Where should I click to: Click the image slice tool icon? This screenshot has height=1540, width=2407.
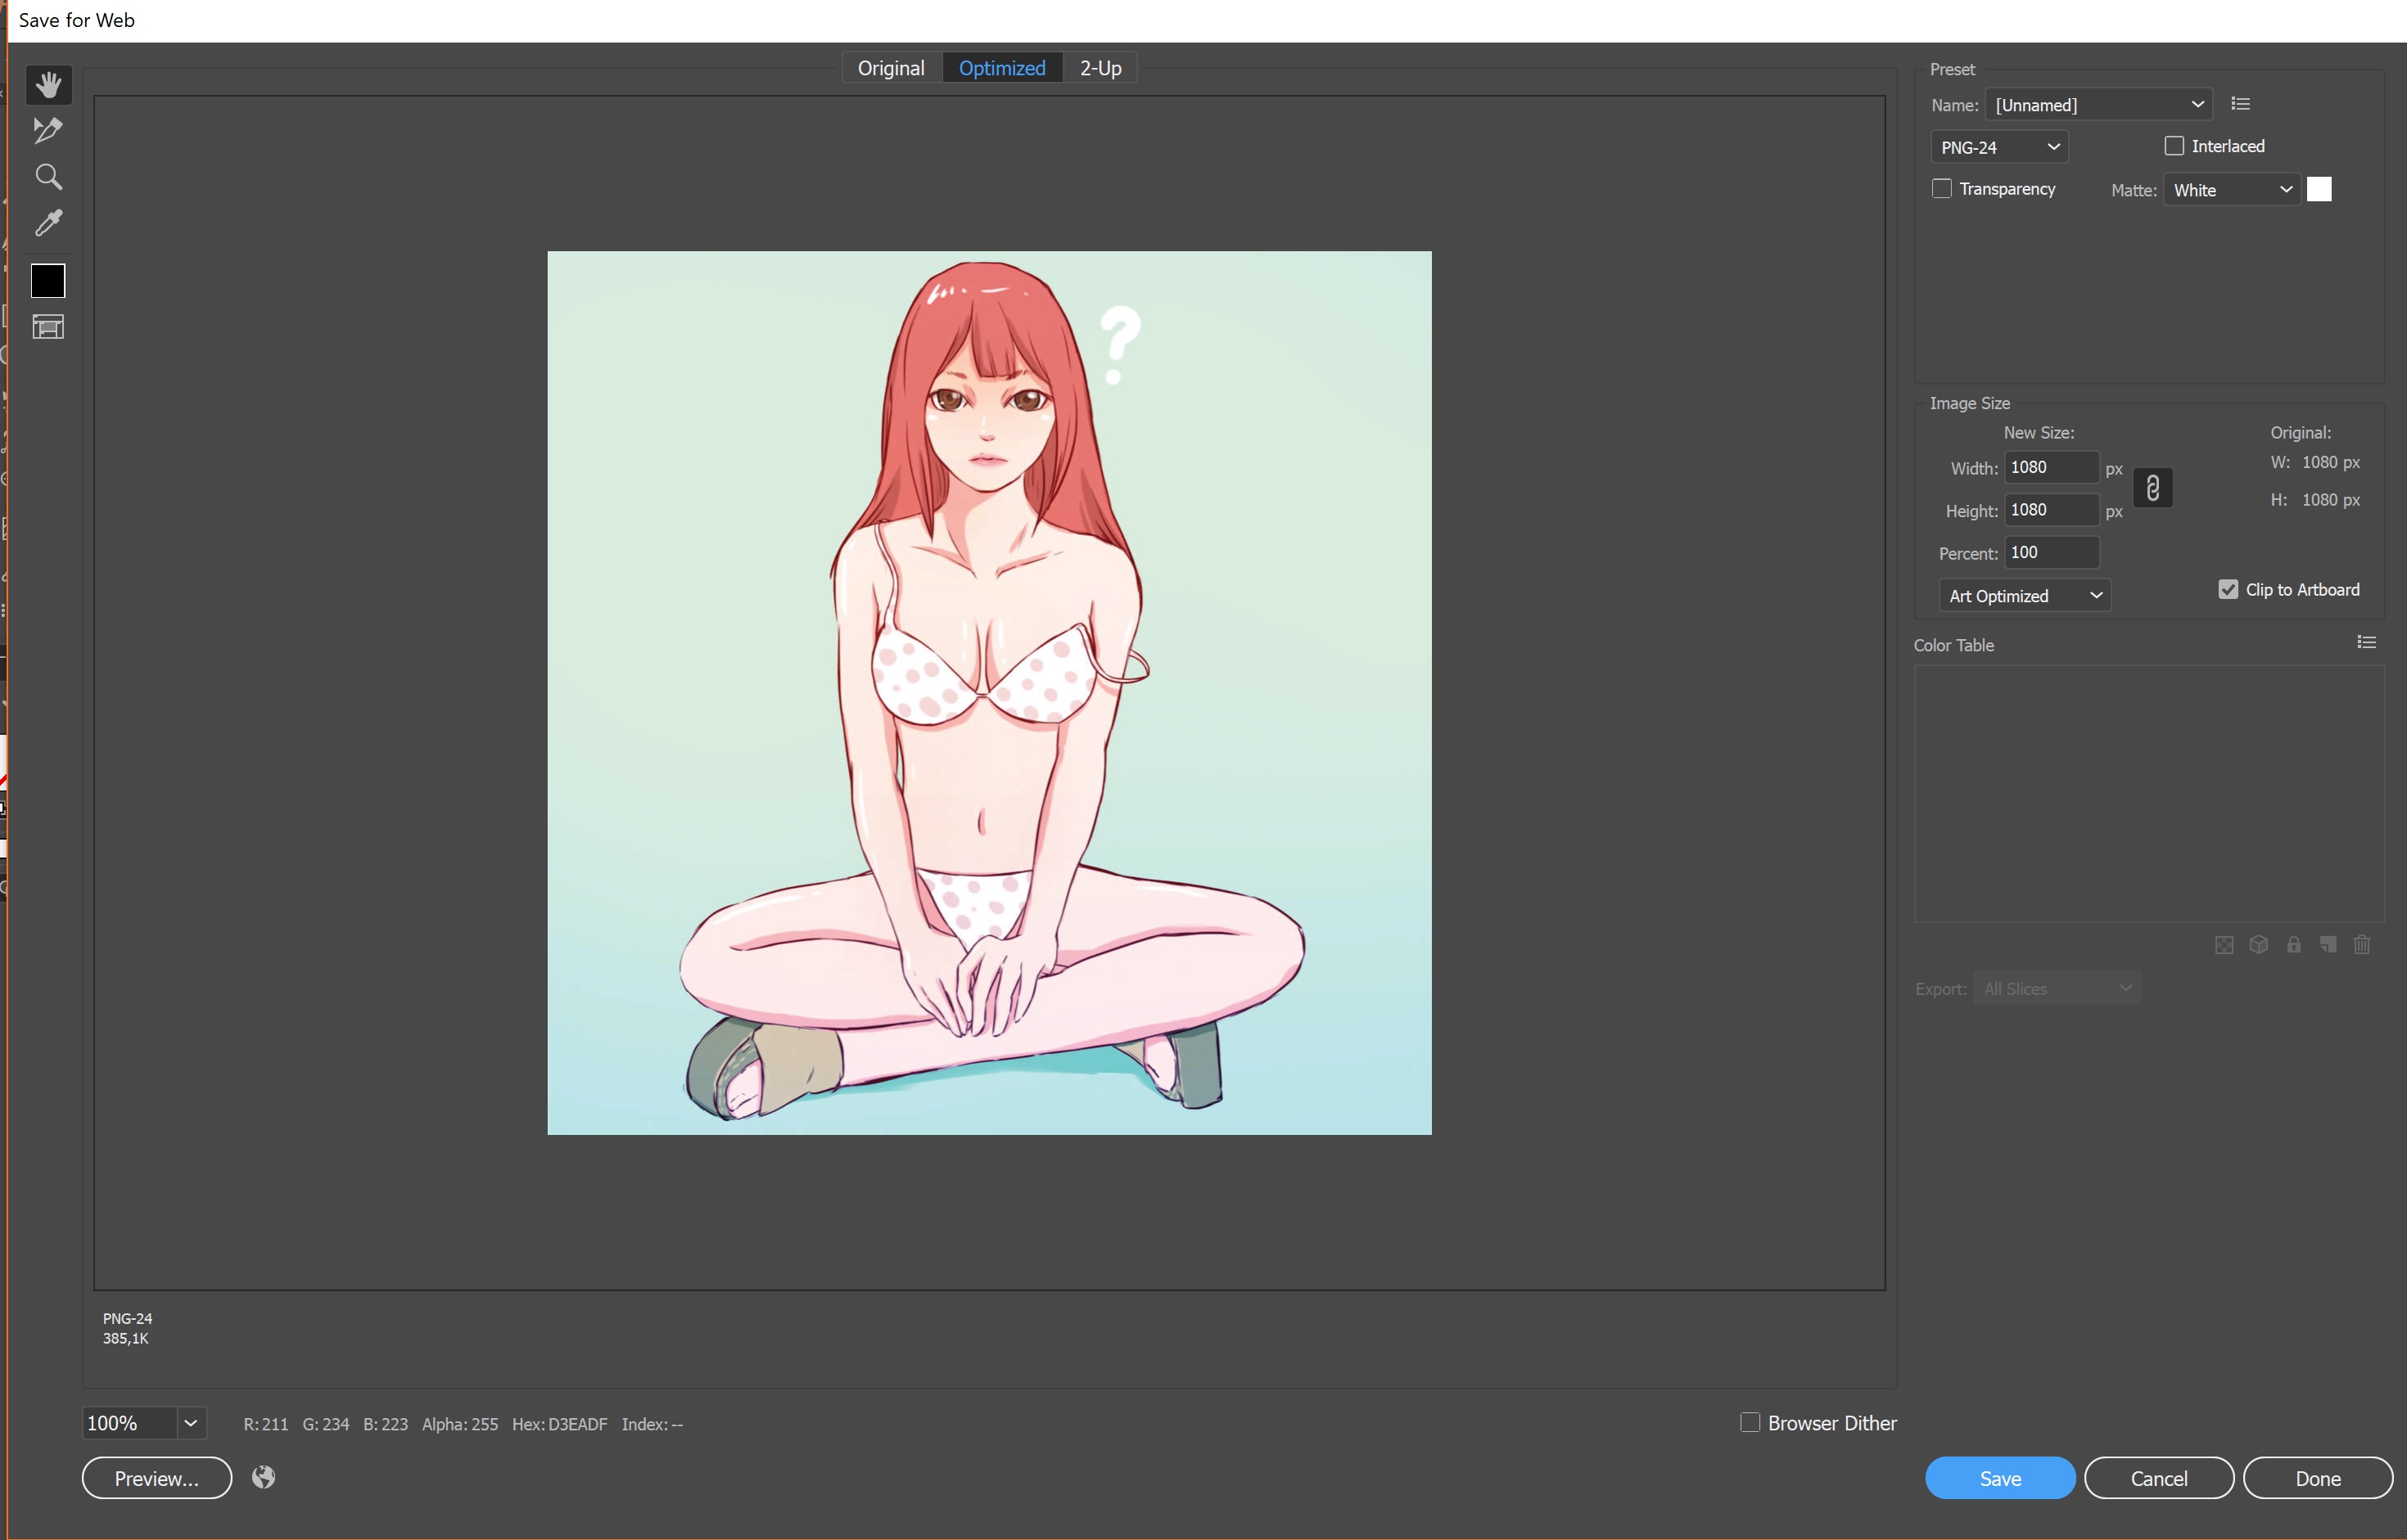coord(47,328)
